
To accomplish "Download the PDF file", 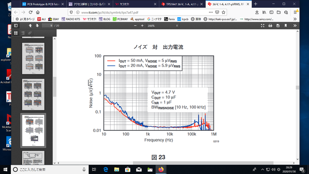I will 277,26.
